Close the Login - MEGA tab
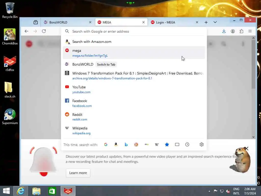Viewport: 261px width, 196px height. coord(197,22)
